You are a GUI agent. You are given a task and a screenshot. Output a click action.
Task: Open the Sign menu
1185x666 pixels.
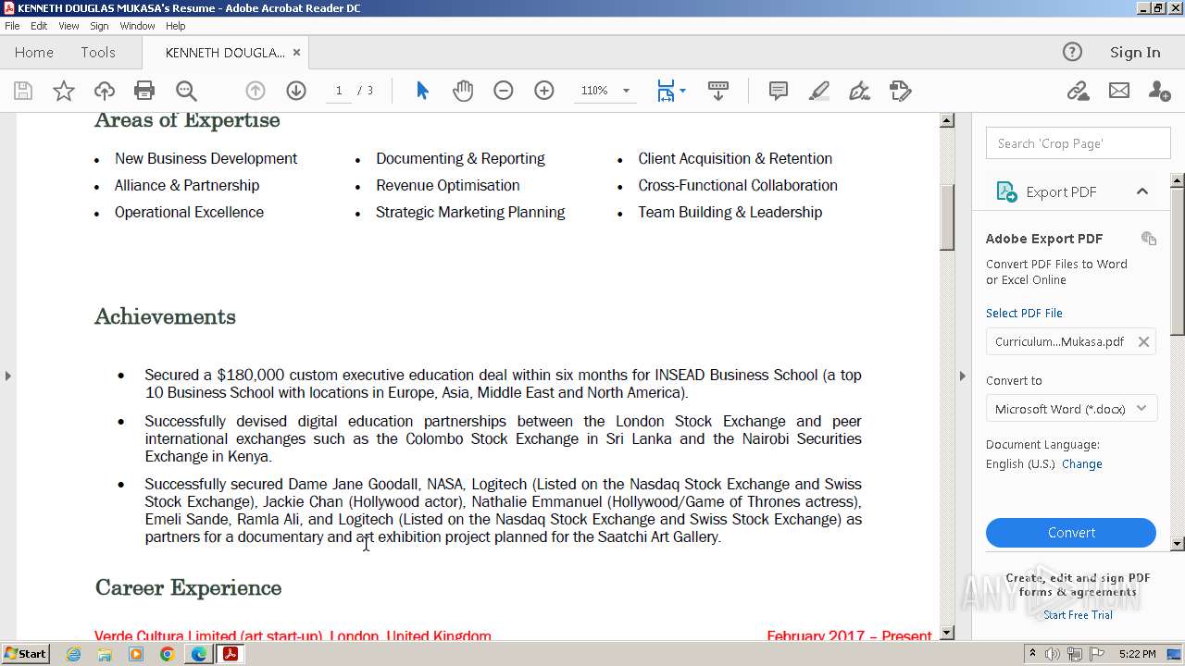[99, 26]
